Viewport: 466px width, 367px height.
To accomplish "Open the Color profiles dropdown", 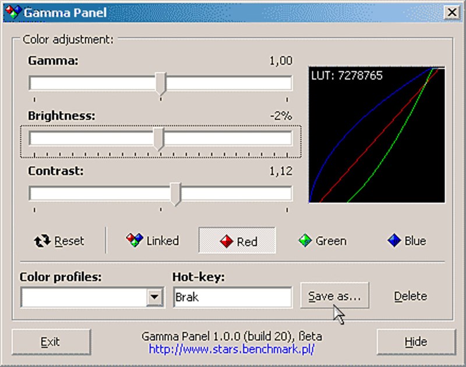I will click(154, 297).
